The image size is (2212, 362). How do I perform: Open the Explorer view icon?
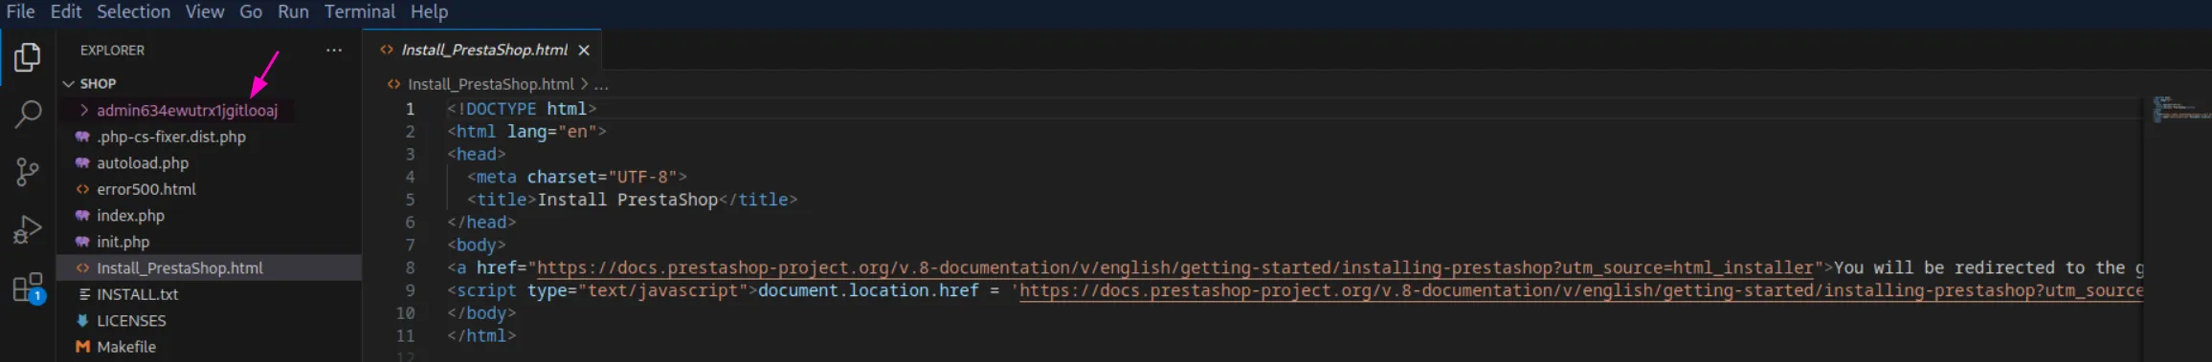pyautogui.click(x=28, y=57)
